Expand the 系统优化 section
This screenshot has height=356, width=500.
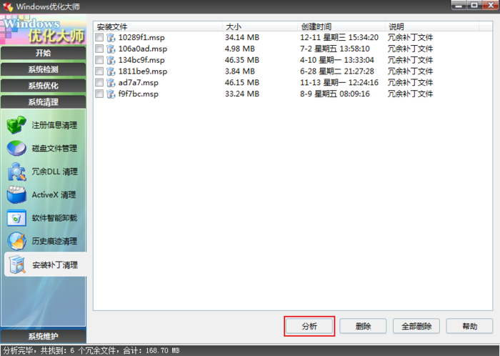click(x=44, y=86)
